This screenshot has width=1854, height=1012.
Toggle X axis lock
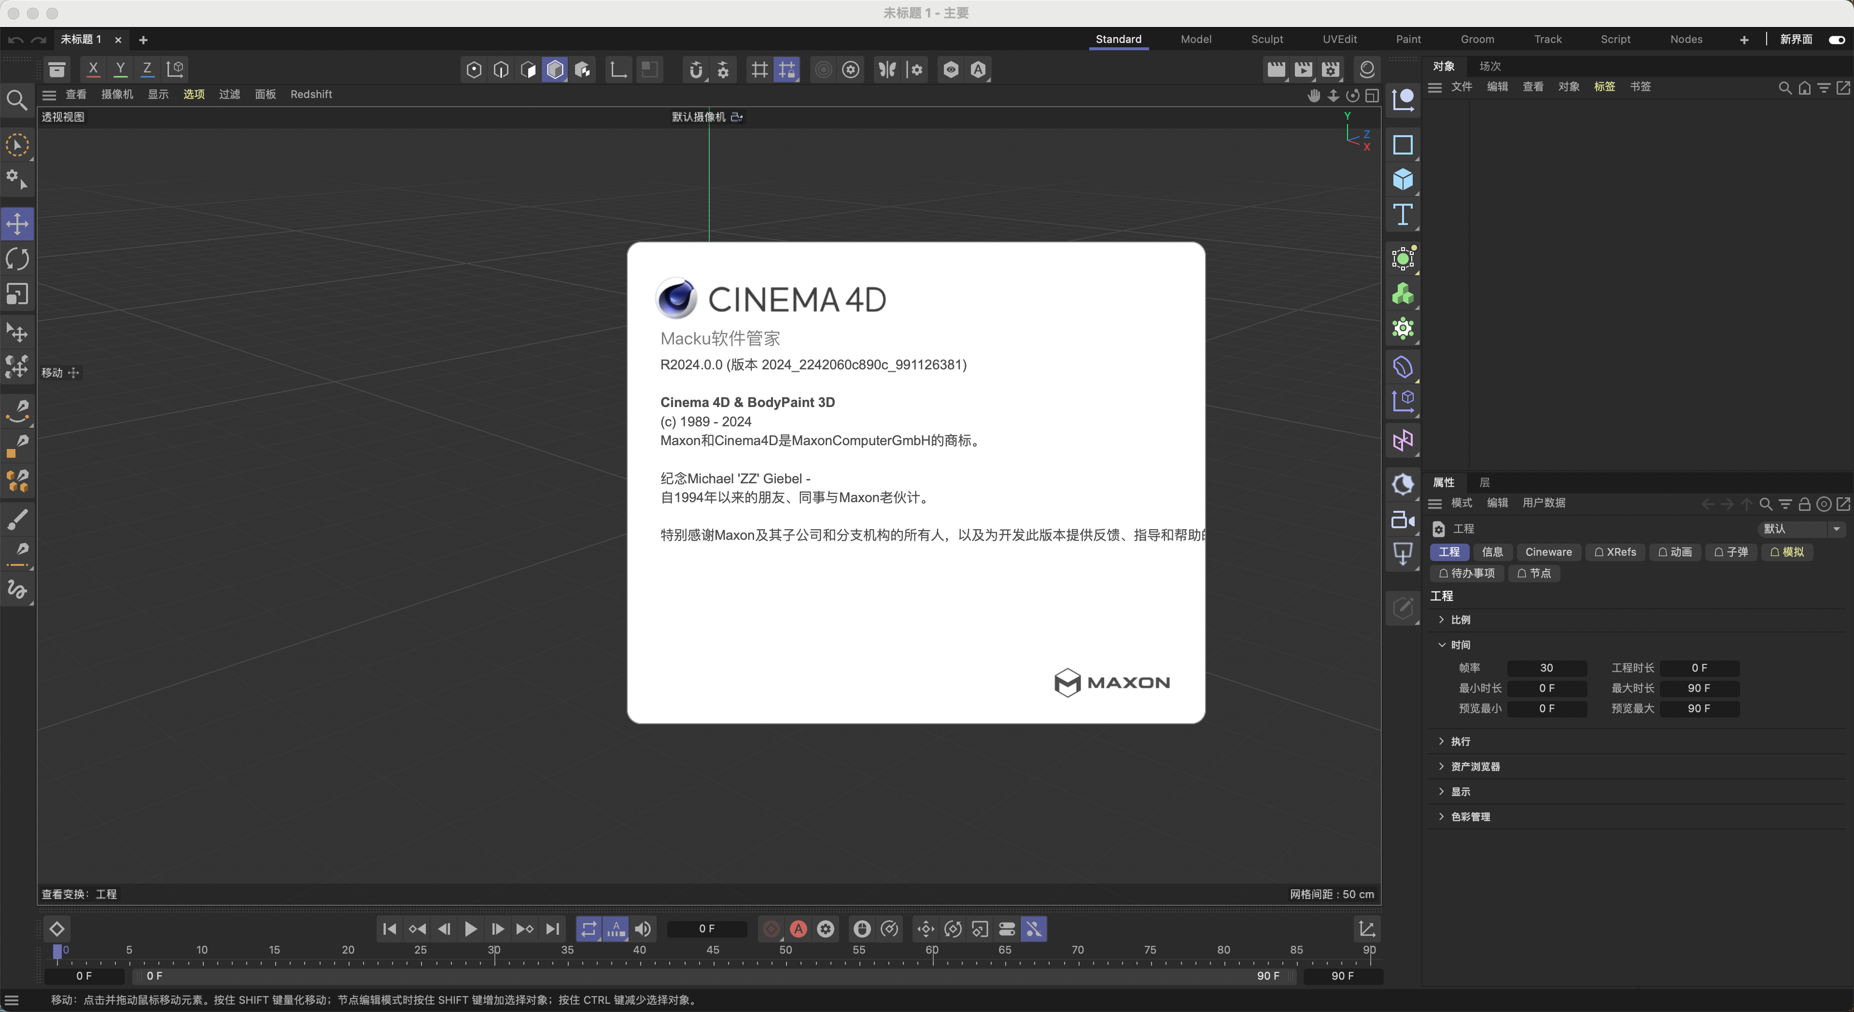pyautogui.click(x=93, y=69)
